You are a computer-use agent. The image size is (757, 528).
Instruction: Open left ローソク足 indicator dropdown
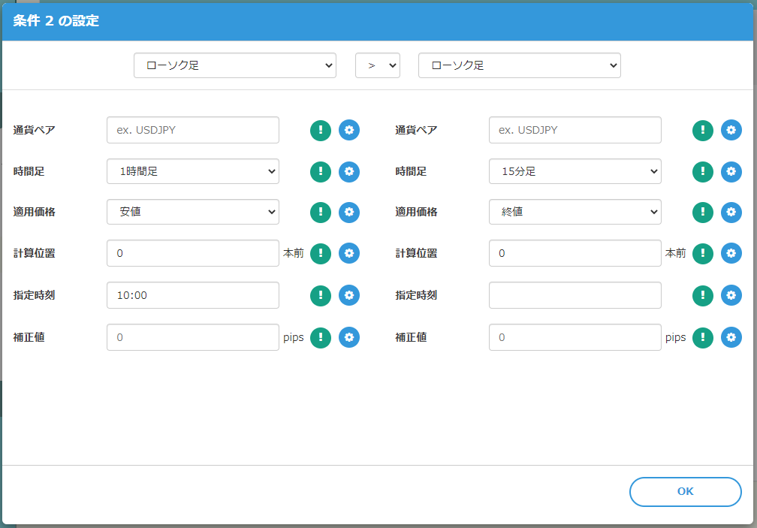234,65
